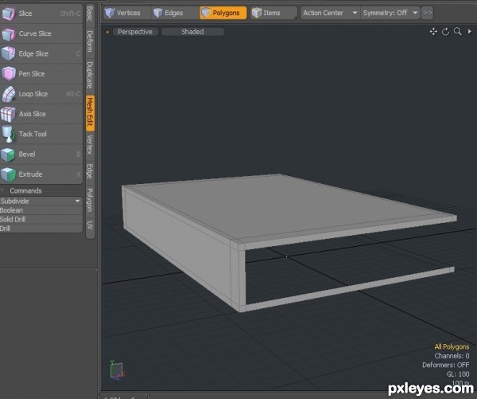
Task: Open the Perspective view type menu
Action: pyautogui.click(x=135, y=32)
